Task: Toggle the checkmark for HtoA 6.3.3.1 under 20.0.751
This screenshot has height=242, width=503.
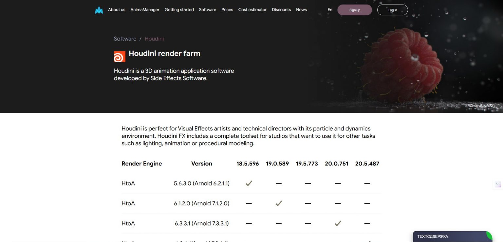Action: (338, 223)
